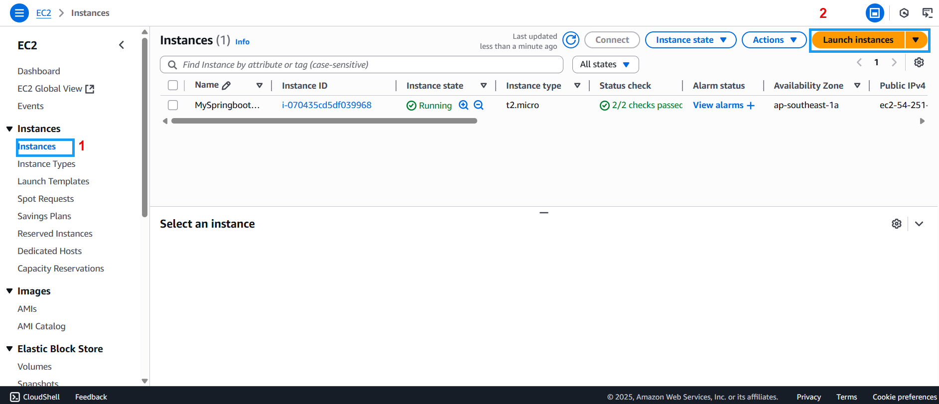This screenshot has width=939, height=404.
Task: Click View alarms link
Action: click(718, 105)
